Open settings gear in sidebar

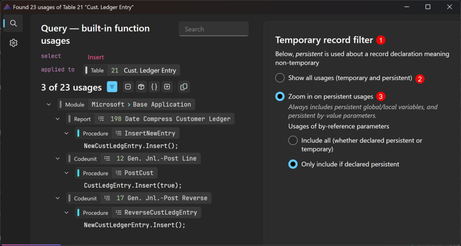point(14,43)
